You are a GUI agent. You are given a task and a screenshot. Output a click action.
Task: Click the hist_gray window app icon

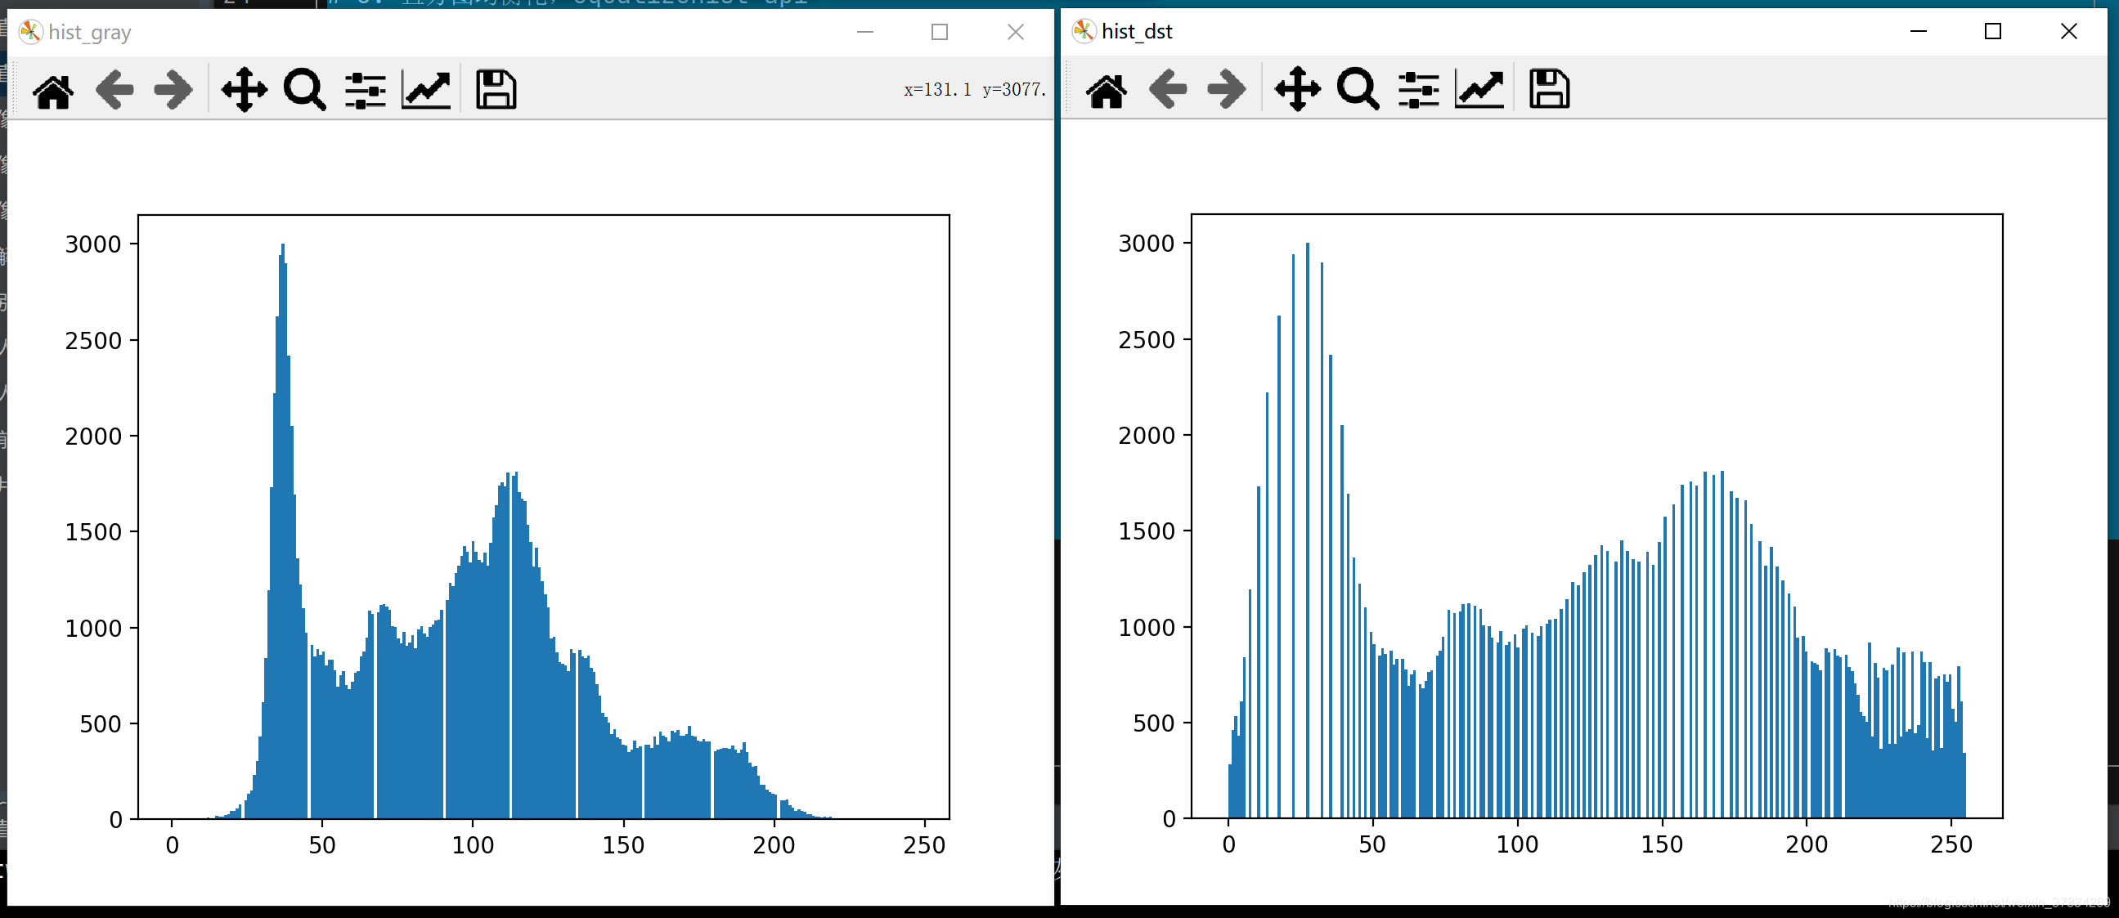[30, 32]
